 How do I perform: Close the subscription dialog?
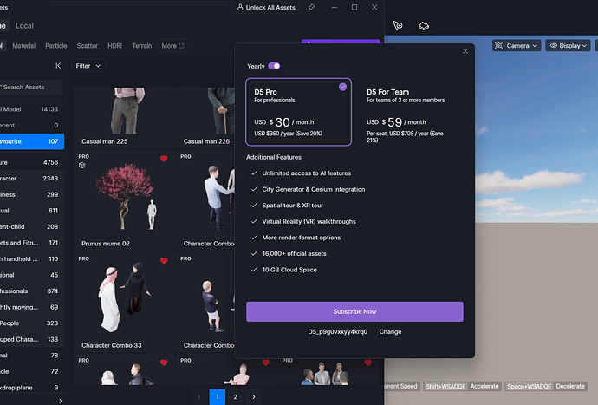pyautogui.click(x=465, y=51)
